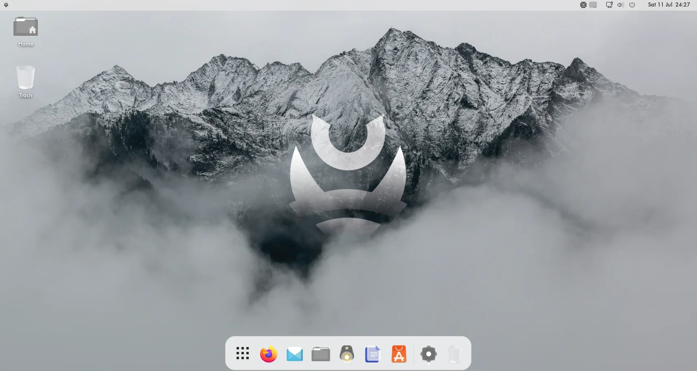
Task: Open the document editor icon in dock
Action: [x=373, y=354]
